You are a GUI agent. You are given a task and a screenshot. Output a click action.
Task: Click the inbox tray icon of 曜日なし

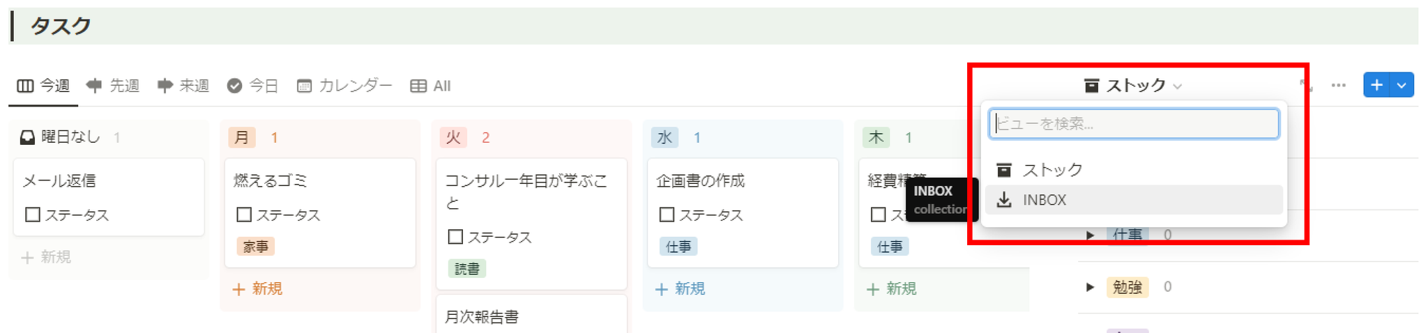coord(27,137)
